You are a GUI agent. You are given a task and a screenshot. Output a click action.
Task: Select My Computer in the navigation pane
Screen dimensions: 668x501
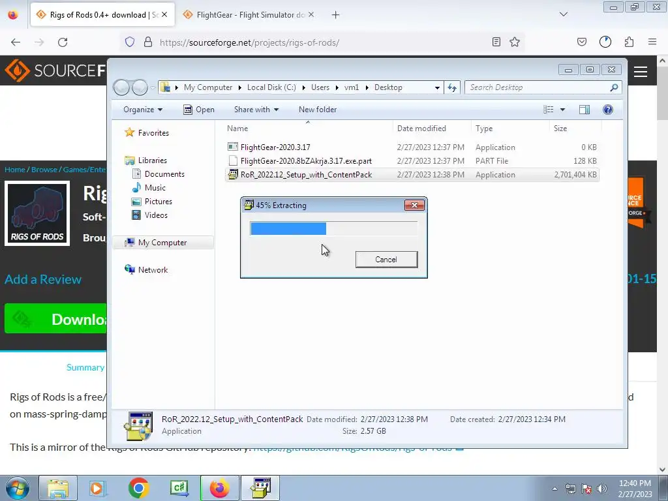point(163,243)
